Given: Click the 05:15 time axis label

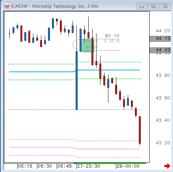Looking at the screenshot, I should [x=25, y=166].
